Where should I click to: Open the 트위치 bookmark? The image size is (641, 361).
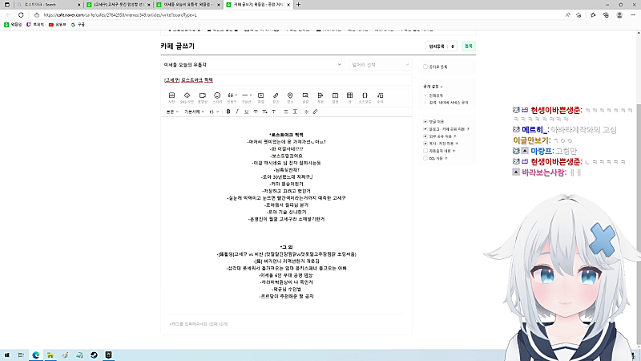pos(35,25)
